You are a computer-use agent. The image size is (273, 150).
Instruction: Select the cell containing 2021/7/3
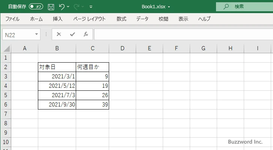point(57,95)
